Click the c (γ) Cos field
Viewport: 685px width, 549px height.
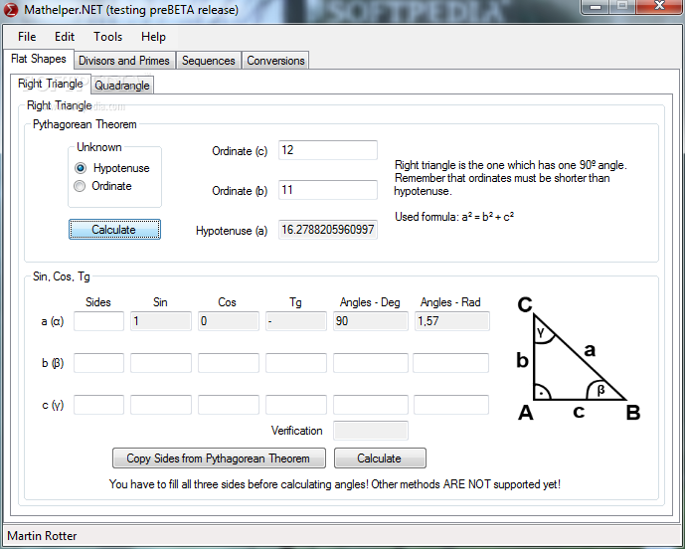pos(229,405)
